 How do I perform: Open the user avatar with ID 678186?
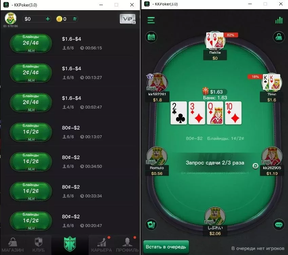click(11, 18)
